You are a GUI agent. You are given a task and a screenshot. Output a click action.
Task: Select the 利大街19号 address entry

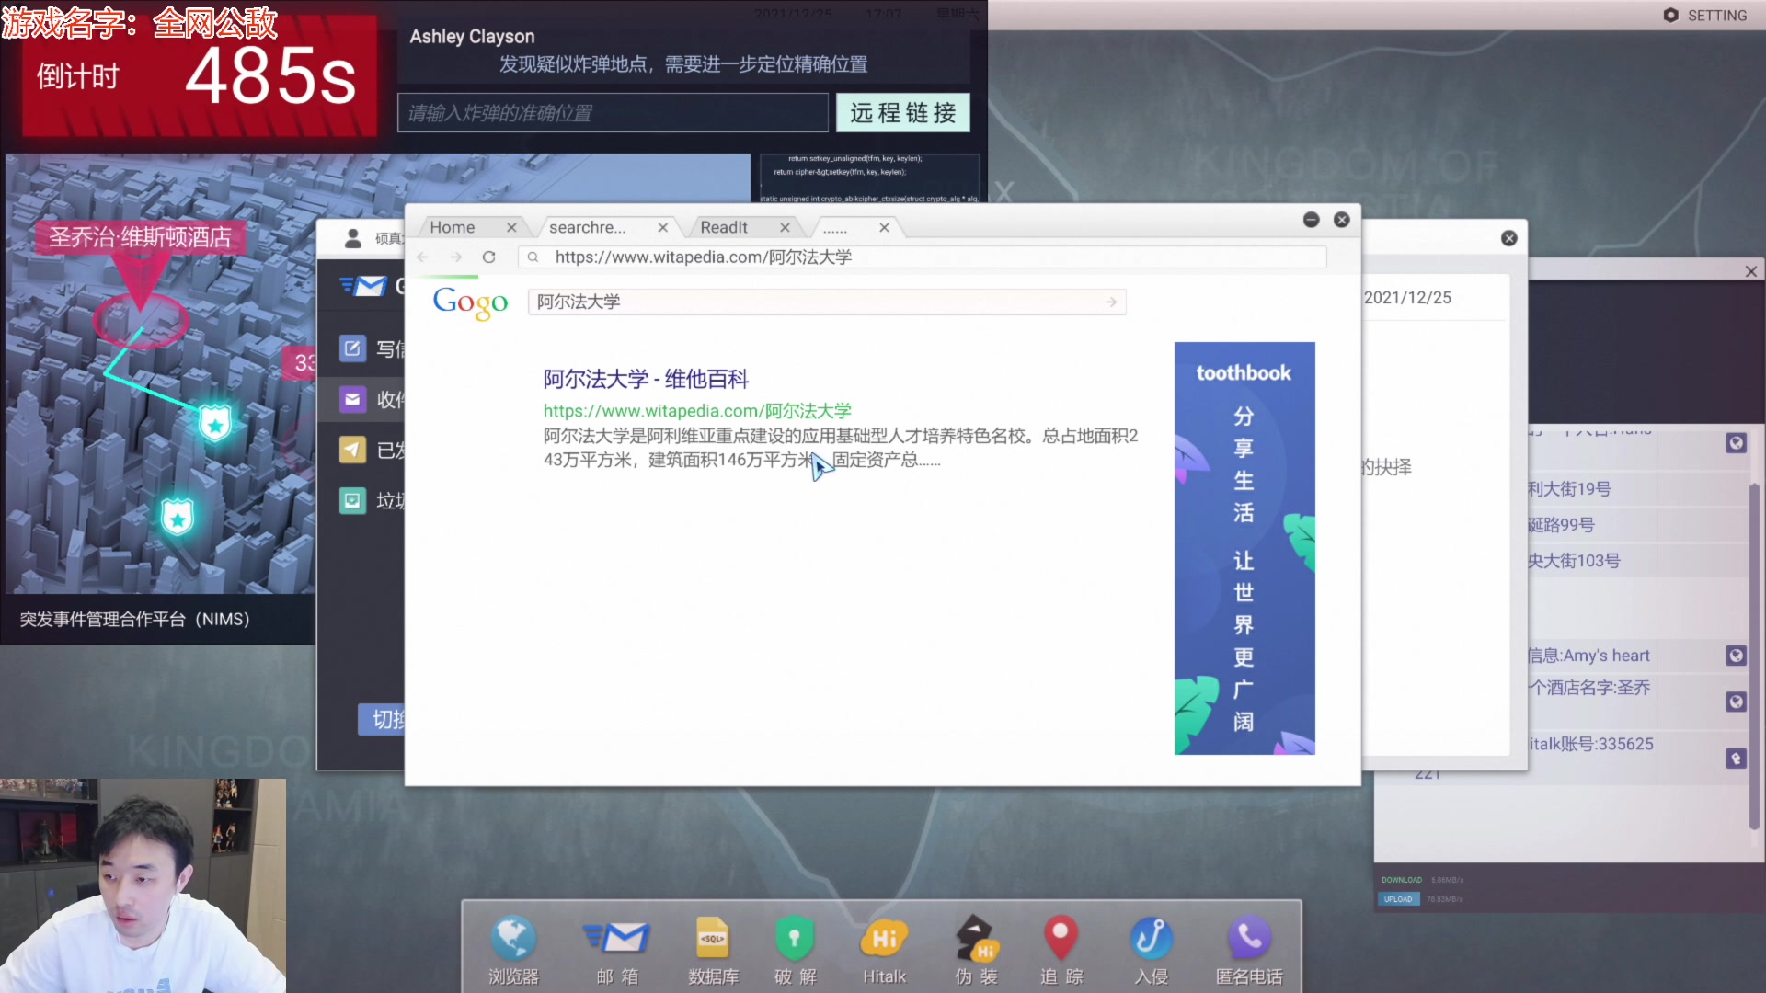(1569, 489)
